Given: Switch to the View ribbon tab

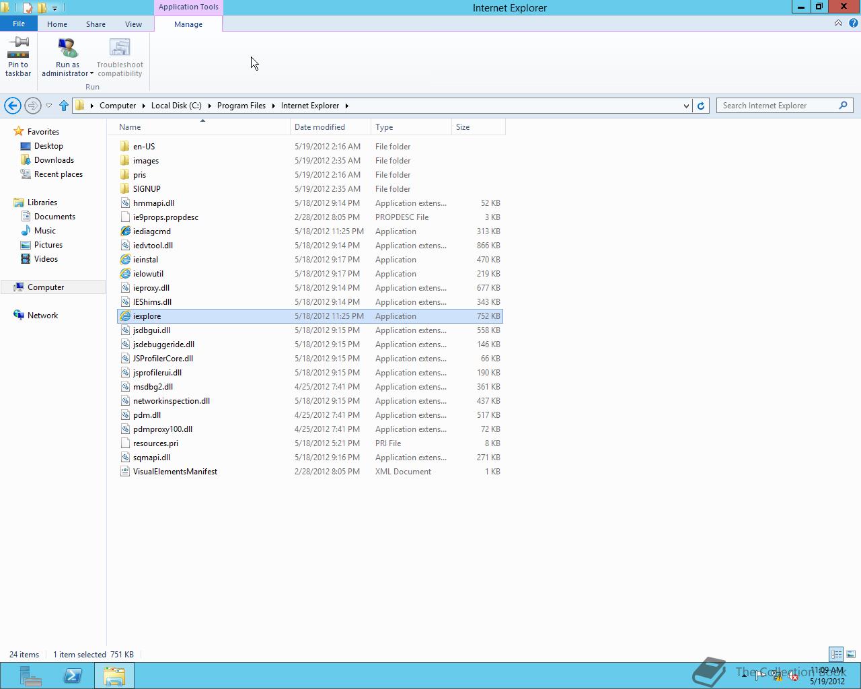Looking at the screenshot, I should point(133,24).
